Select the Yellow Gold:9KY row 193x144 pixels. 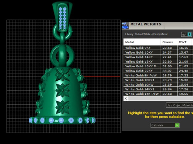click(158, 48)
